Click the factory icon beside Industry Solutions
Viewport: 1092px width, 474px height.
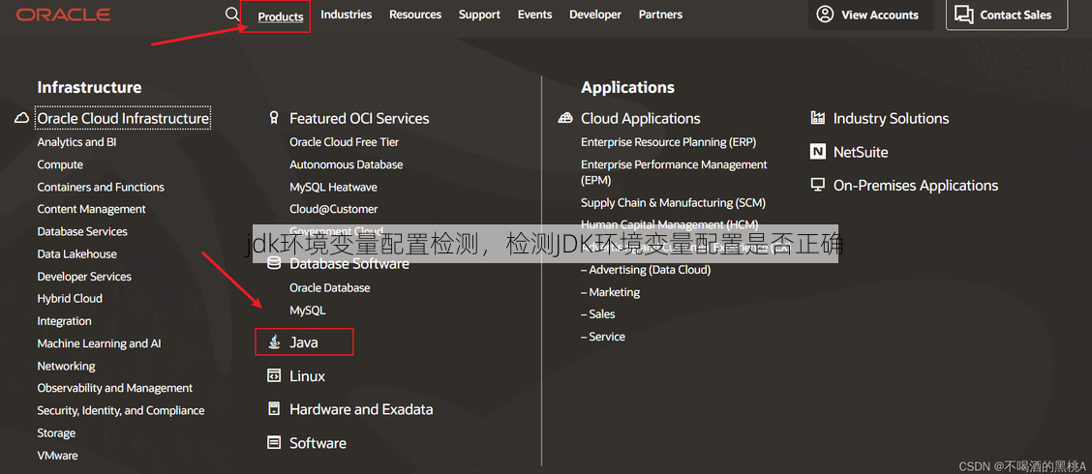coord(818,118)
